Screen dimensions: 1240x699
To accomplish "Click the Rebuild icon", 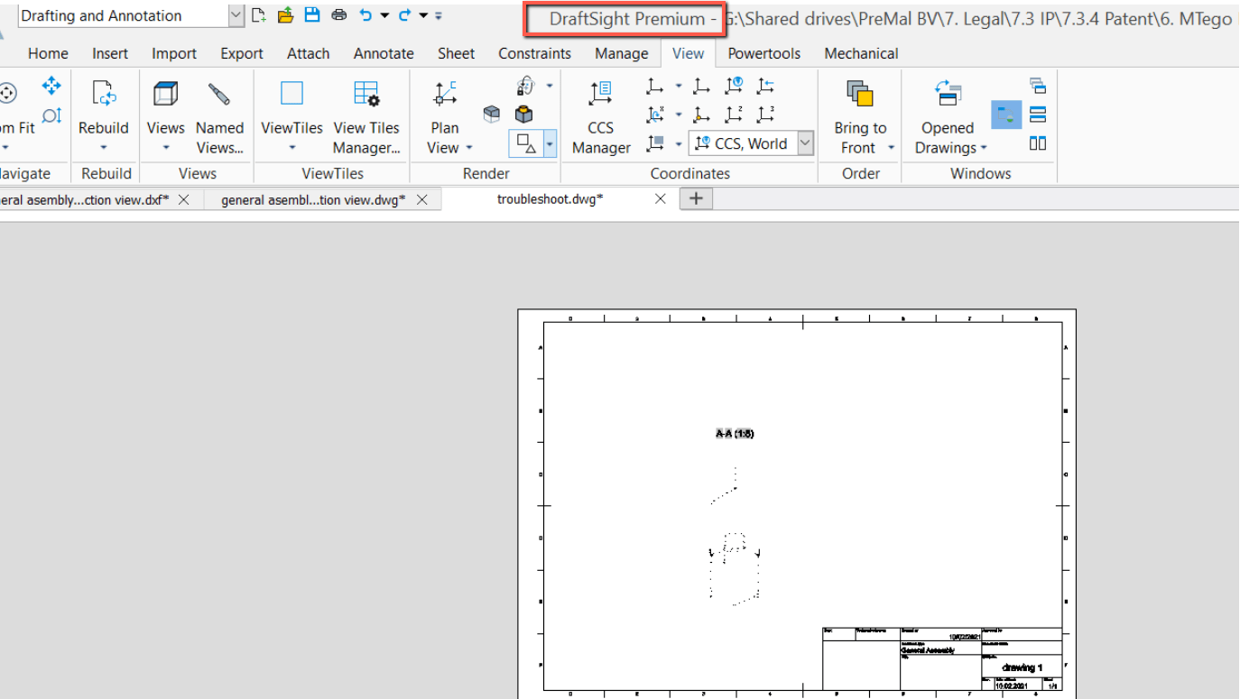I will tap(104, 94).
